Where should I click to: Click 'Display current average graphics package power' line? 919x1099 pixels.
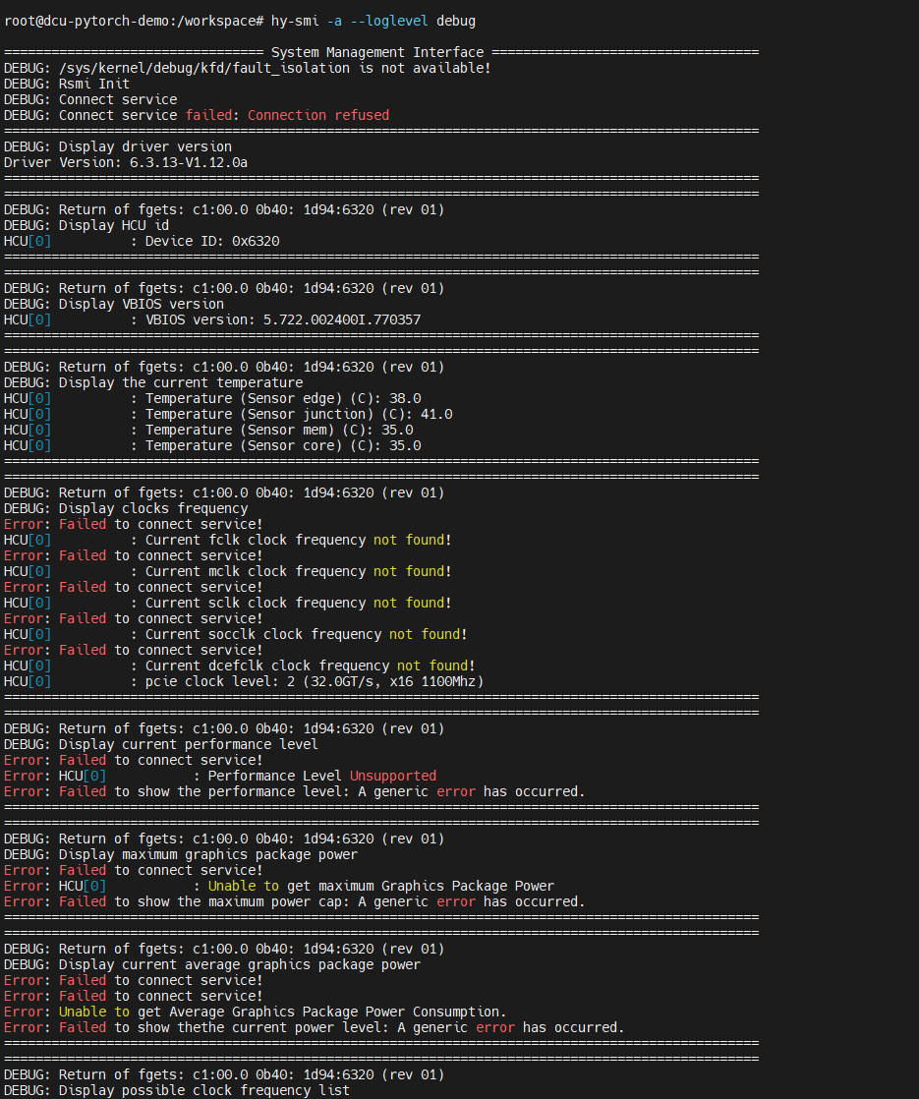(212, 965)
